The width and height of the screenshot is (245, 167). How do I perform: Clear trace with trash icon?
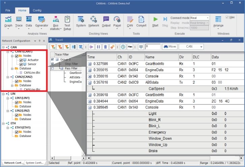point(106,47)
